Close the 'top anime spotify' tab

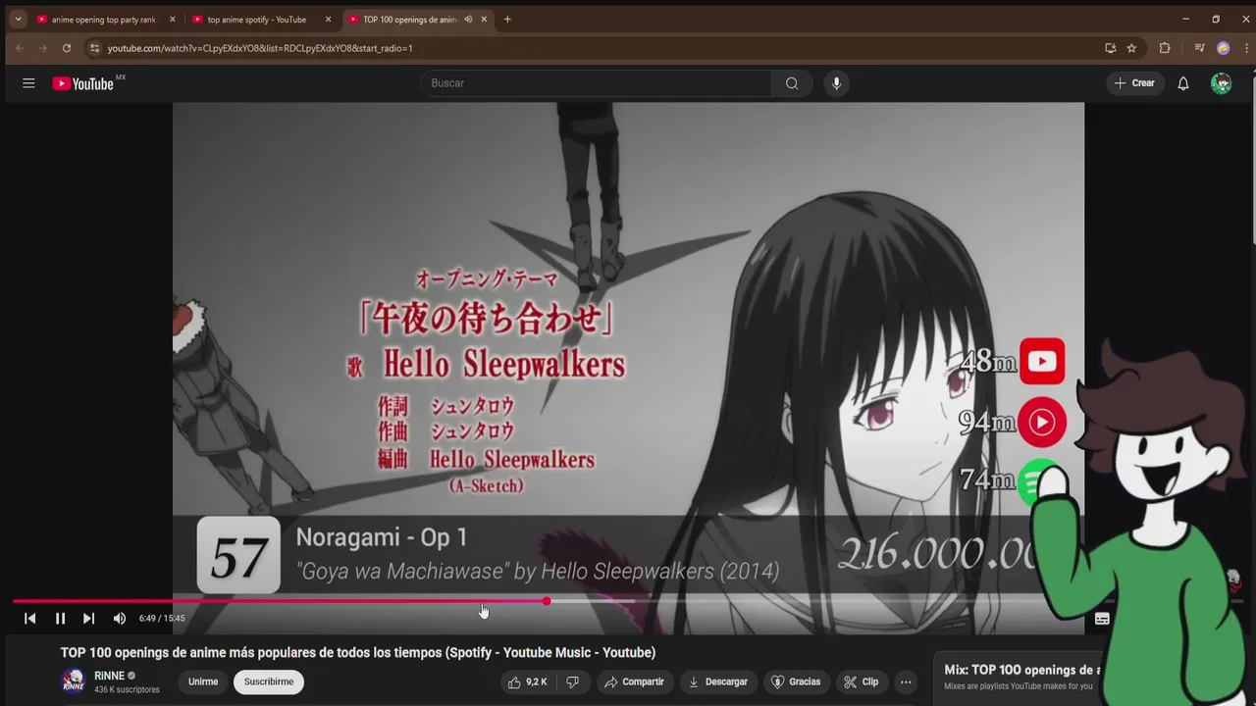tap(328, 20)
